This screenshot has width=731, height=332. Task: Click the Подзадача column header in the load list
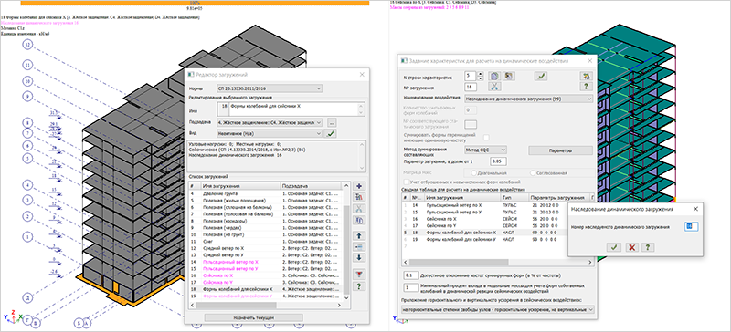point(312,185)
